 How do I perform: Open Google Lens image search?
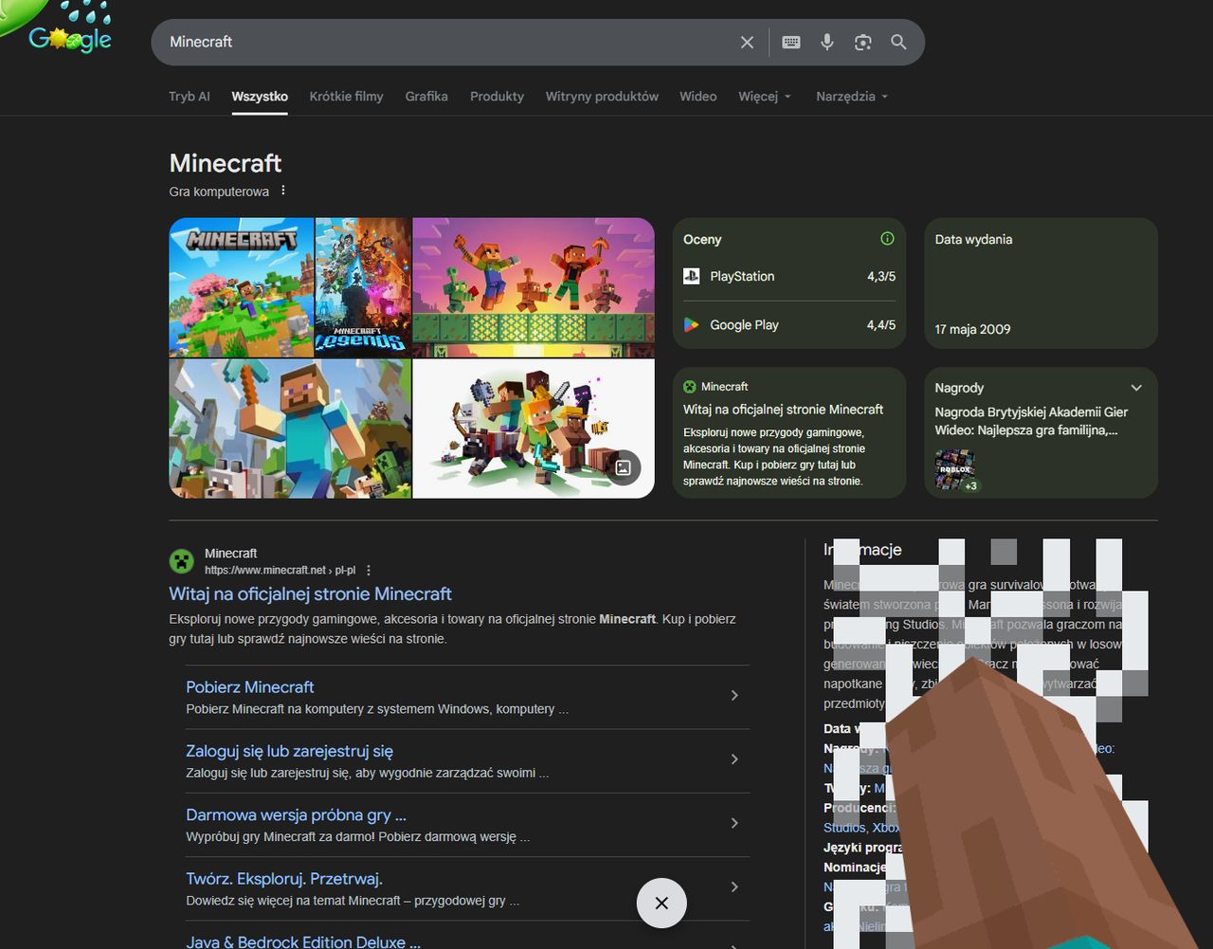pyautogui.click(x=862, y=42)
